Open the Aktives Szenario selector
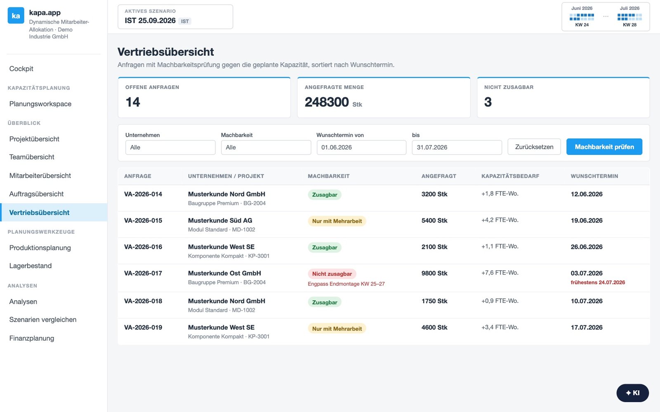Viewport: 660px width, 412px height. point(175,17)
